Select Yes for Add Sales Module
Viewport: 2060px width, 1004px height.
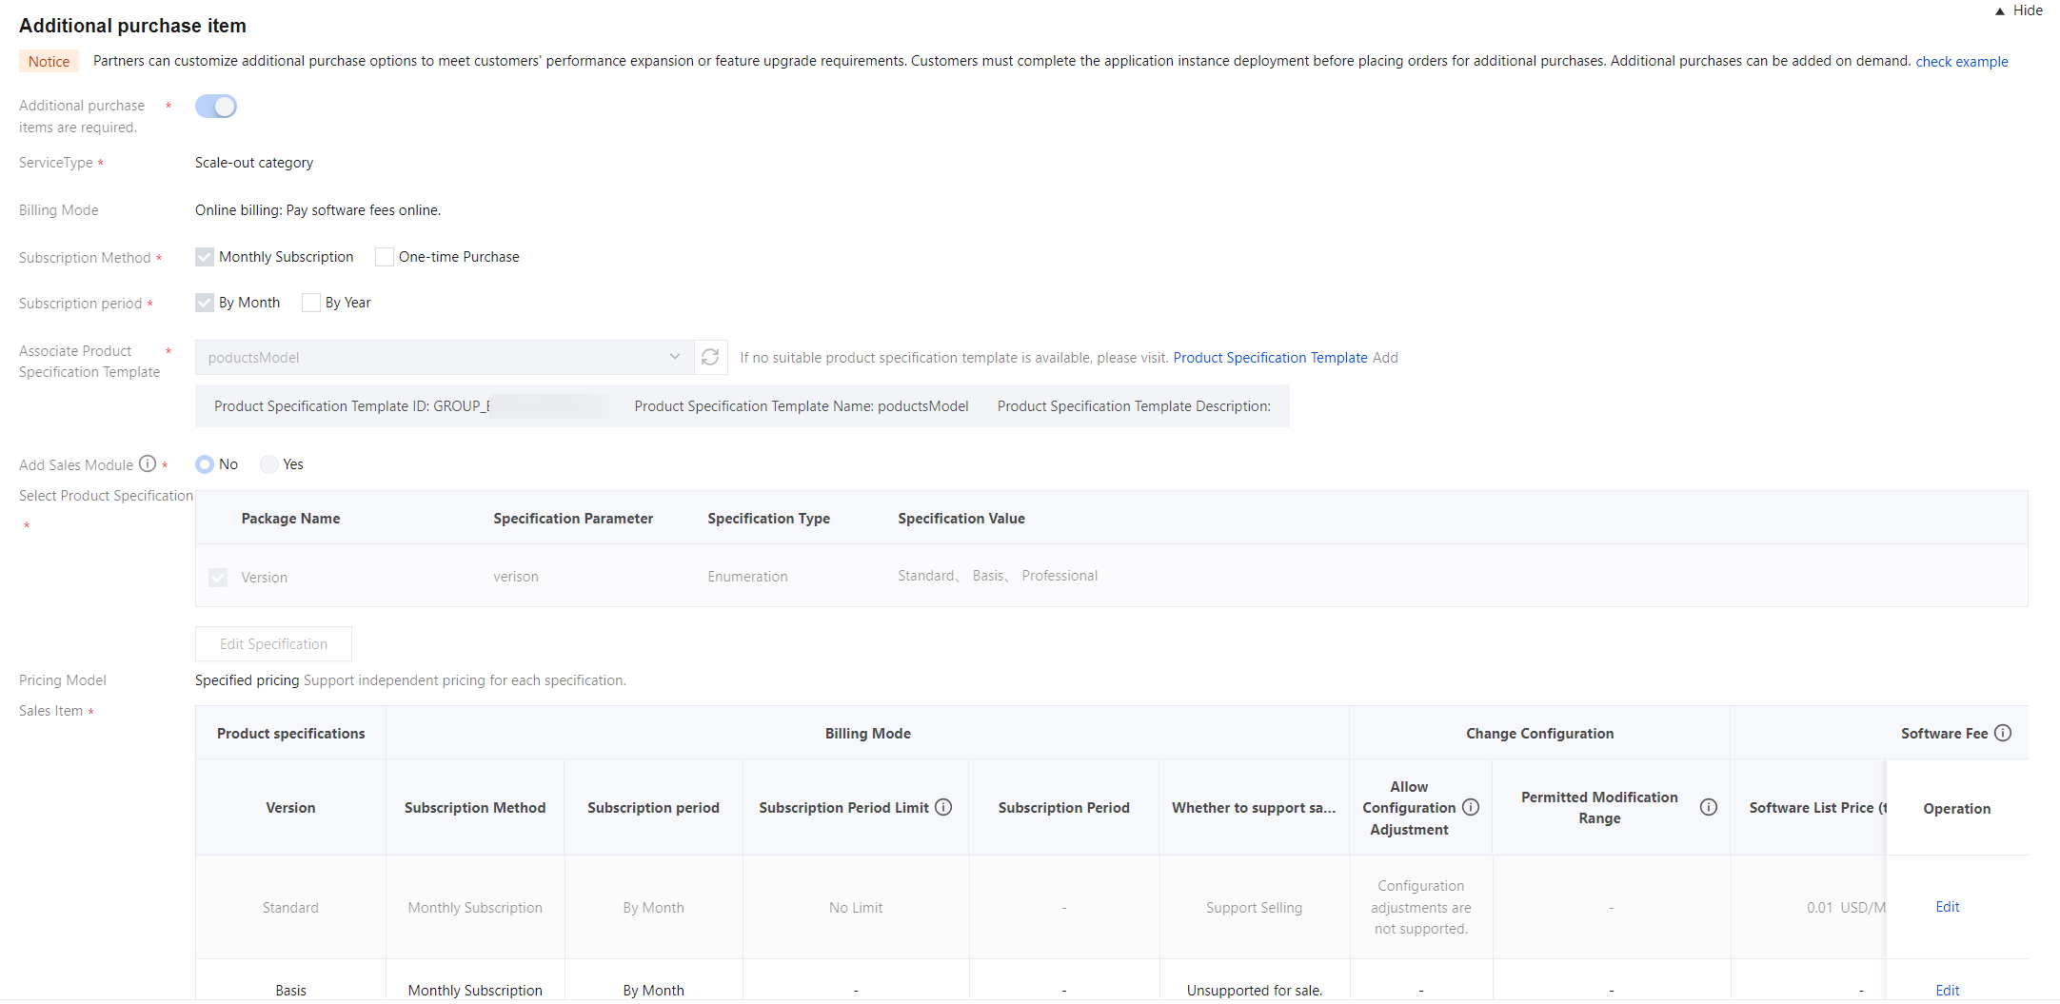[x=269, y=464]
